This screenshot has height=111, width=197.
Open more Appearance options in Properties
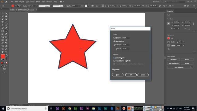pos(194,52)
